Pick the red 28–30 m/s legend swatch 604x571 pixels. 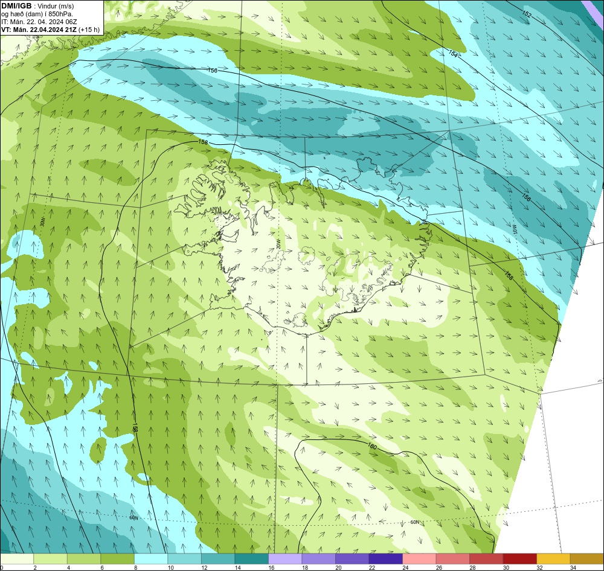[x=486, y=559]
